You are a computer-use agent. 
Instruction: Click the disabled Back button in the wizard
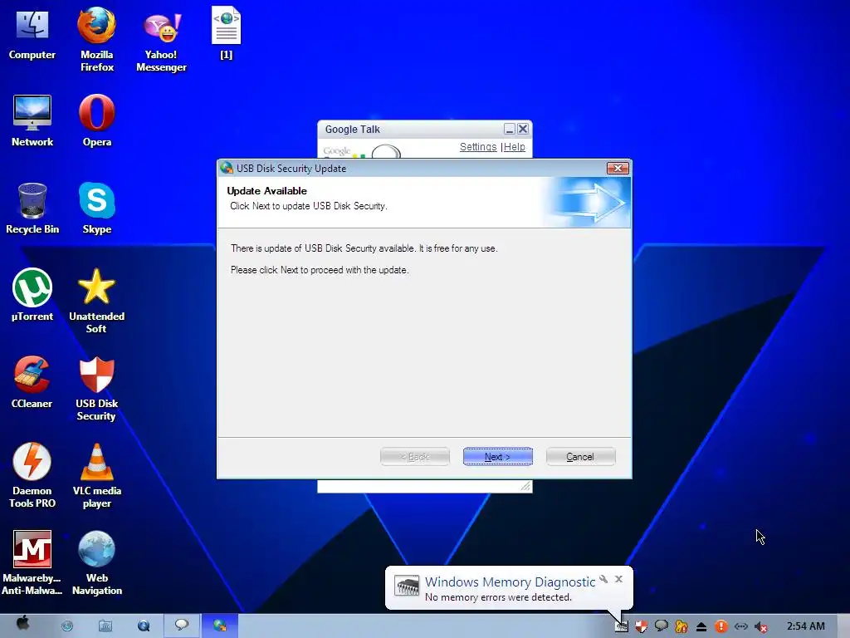click(x=415, y=457)
